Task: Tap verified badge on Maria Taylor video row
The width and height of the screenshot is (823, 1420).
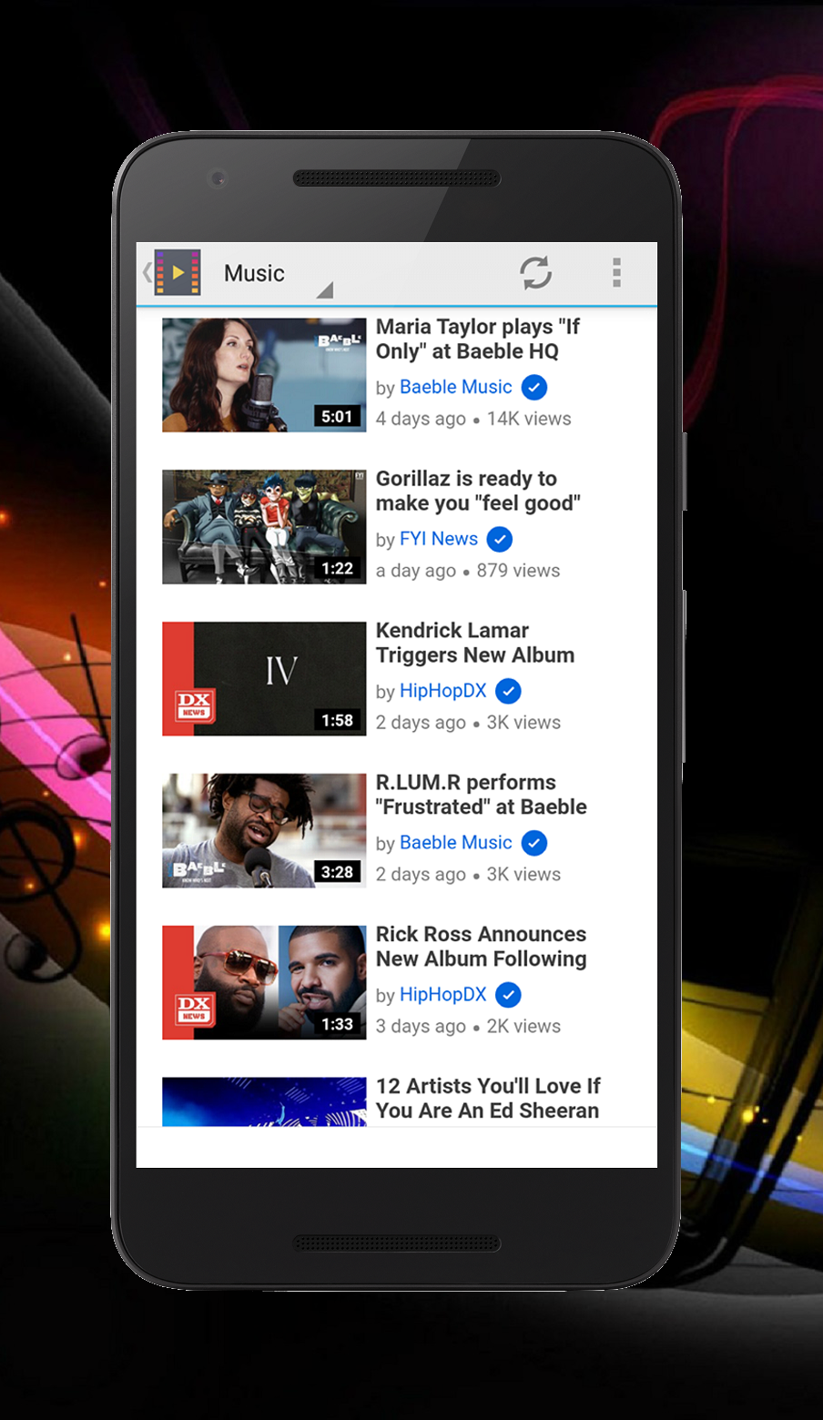Action: 534,388
